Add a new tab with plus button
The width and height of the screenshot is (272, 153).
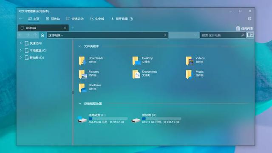pos(73,28)
